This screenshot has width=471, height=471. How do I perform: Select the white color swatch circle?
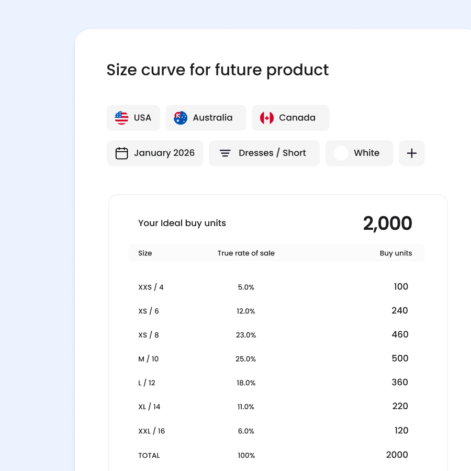(341, 153)
